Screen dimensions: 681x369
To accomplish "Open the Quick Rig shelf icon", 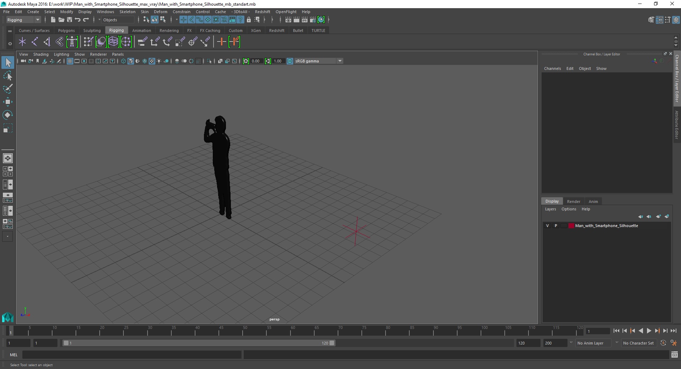I will (x=72, y=42).
